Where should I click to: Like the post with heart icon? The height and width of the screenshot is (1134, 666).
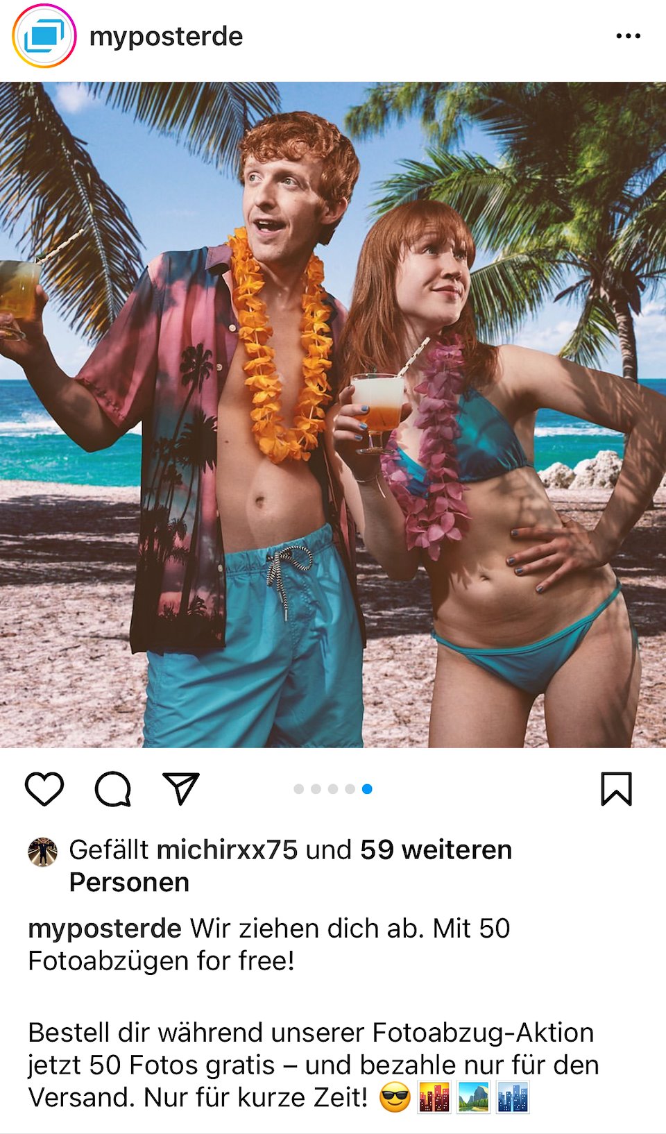[44, 789]
